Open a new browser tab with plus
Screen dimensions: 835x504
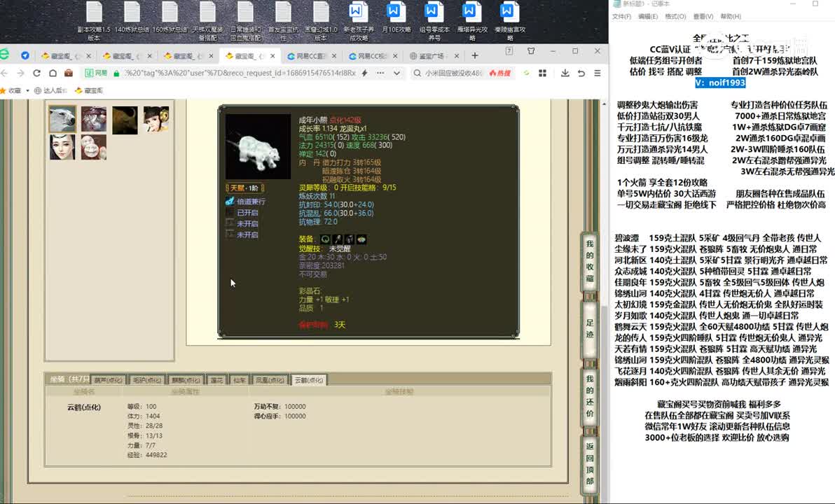474,55
